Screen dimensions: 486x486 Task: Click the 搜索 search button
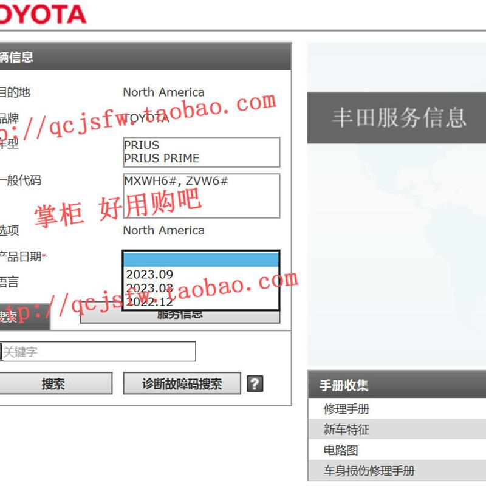(55, 383)
